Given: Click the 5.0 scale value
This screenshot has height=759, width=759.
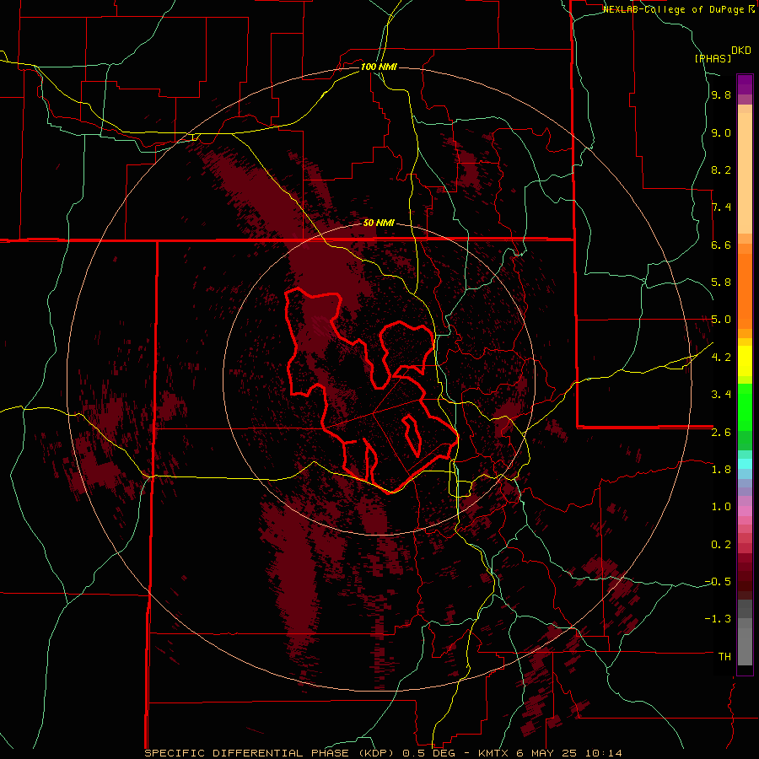Looking at the screenshot, I should click(x=721, y=320).
